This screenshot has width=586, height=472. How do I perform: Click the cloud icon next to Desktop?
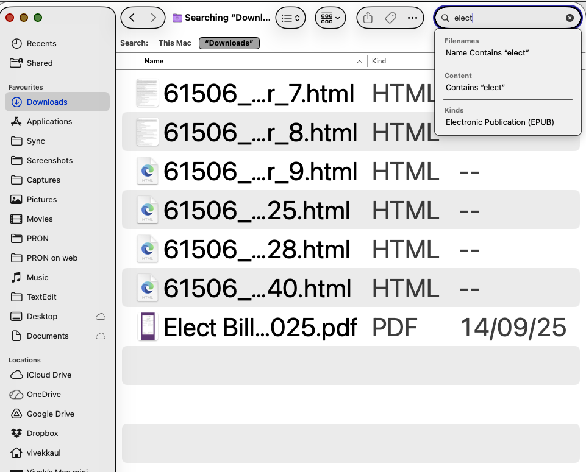[101, 317]
